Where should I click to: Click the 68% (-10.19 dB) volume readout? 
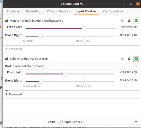128,72
